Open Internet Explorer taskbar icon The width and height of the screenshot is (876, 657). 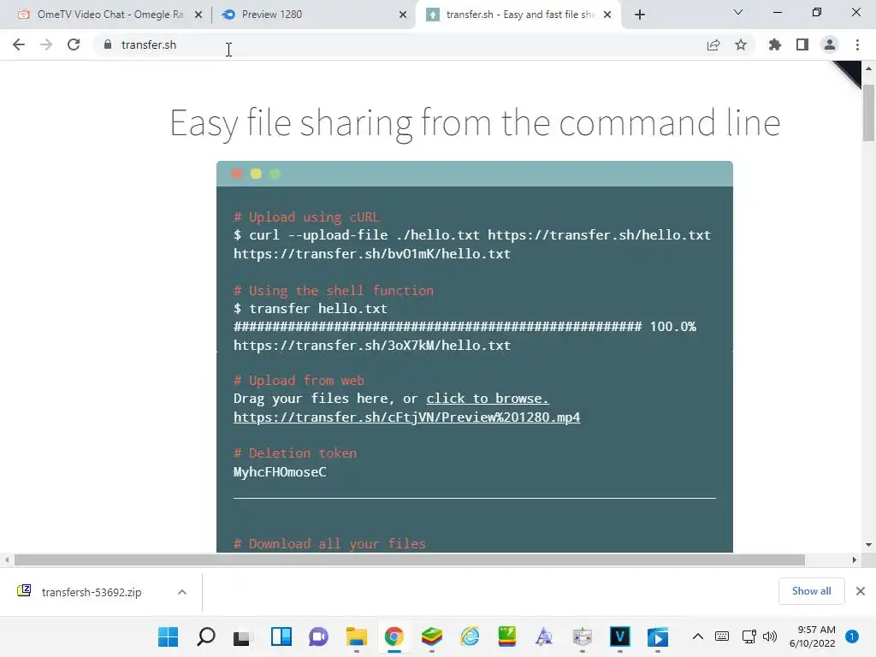470,636
